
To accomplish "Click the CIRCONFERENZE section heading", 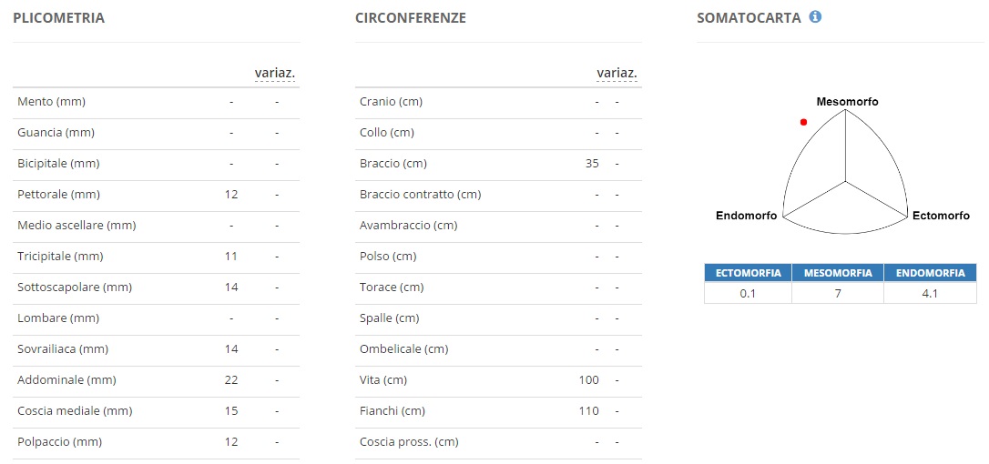I will click(411, 18).
